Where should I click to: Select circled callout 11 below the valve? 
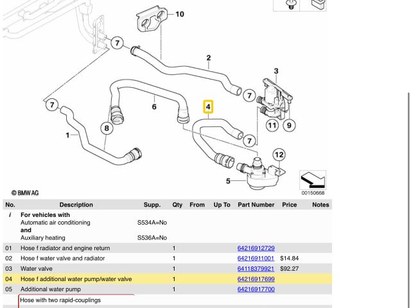272,125
